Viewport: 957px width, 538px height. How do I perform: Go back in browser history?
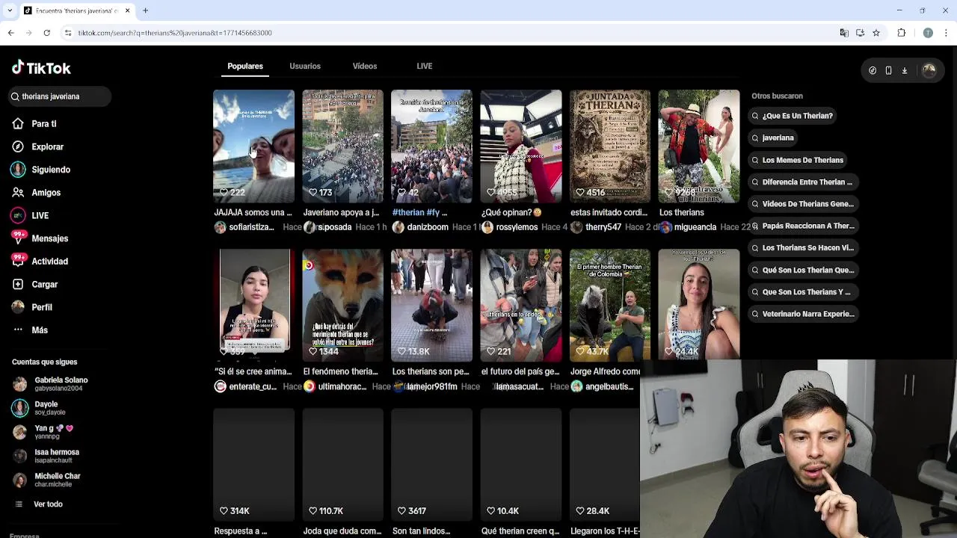(x=11, y=33)
